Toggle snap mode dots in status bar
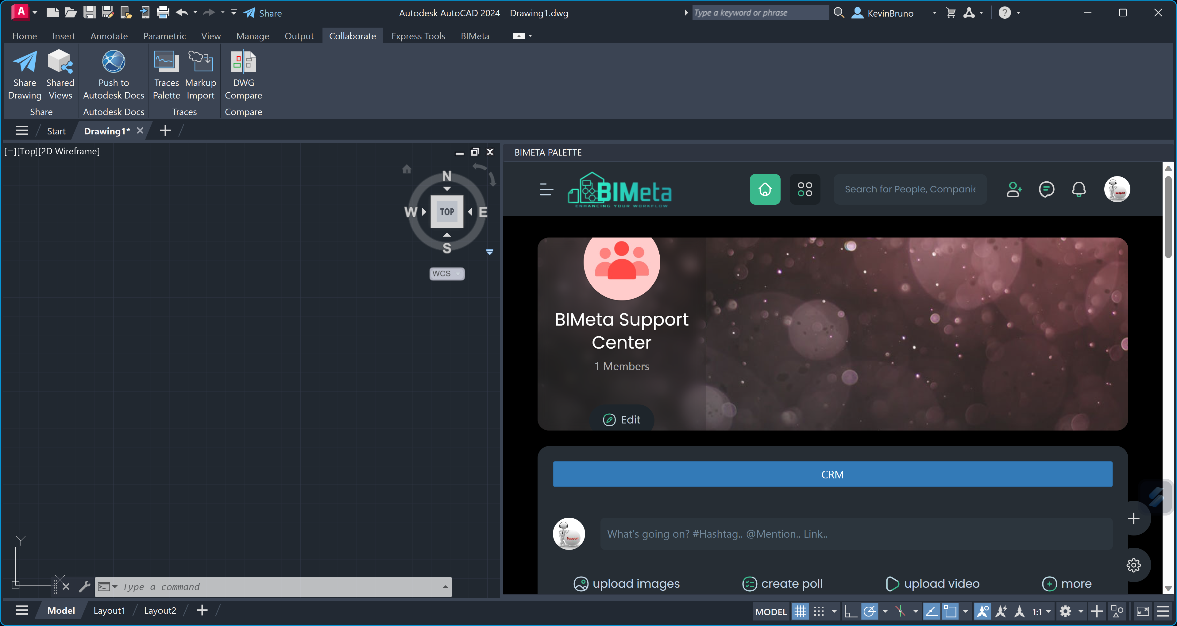This screenshot has width=1177, height=626. 819,611
